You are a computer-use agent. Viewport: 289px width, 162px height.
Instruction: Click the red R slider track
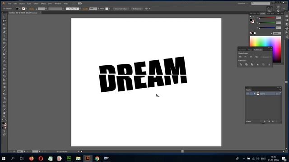point(267,18)
